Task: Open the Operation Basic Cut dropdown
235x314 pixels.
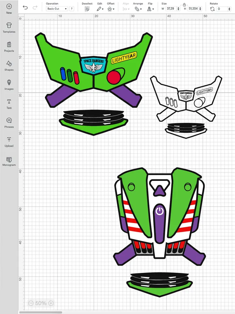Action: click(57, 9)
